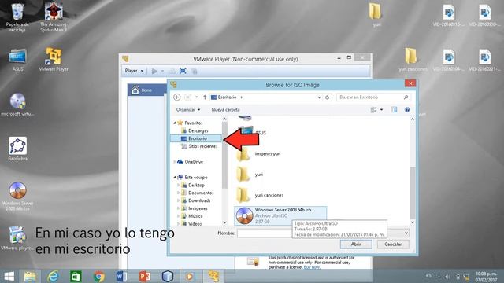Click the full screen icon in VMware toolbar
504x283 pixels.
click(183, 71)
